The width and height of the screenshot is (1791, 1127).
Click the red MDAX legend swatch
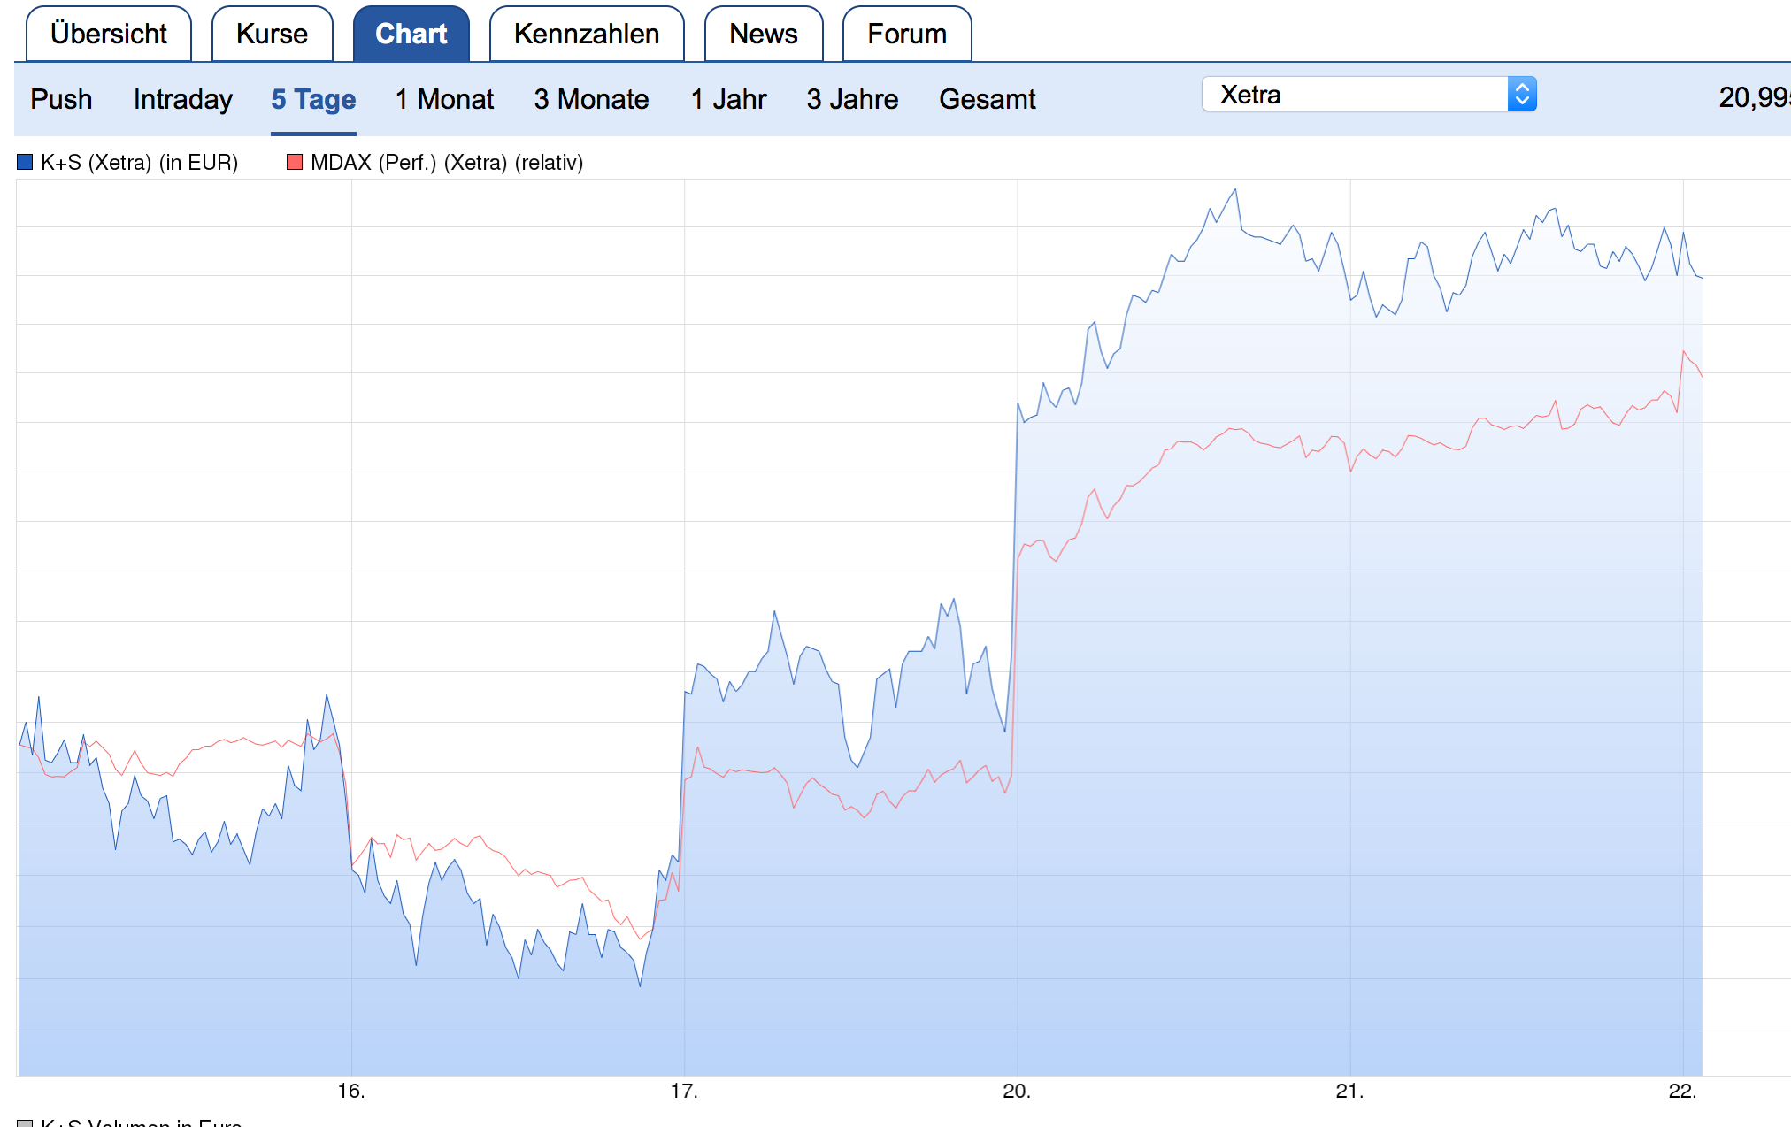(295, 162)
